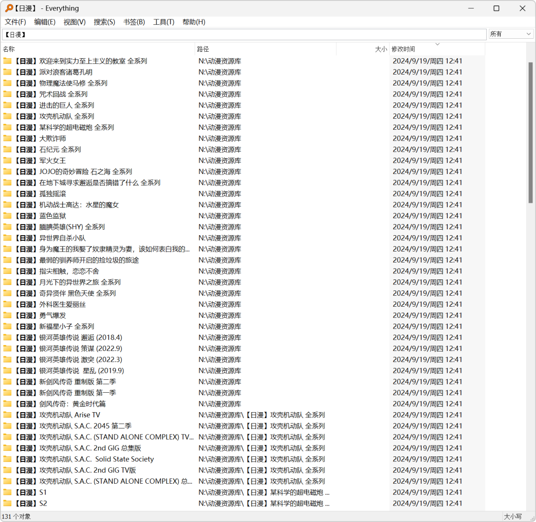Click folder icon beside 勇气爆发

(x=7, y=316)
